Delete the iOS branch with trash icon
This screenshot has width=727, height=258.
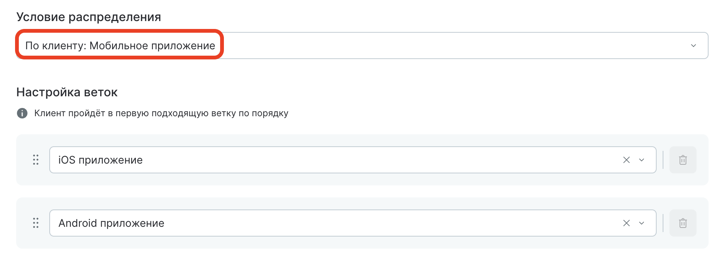[683, 160]
